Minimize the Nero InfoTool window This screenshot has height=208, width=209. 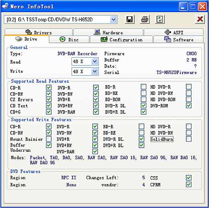pyautogui.click(x=183, y=6)
